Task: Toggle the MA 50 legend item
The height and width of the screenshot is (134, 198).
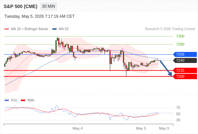Action: pyautogui.click(x=60, y=29)
